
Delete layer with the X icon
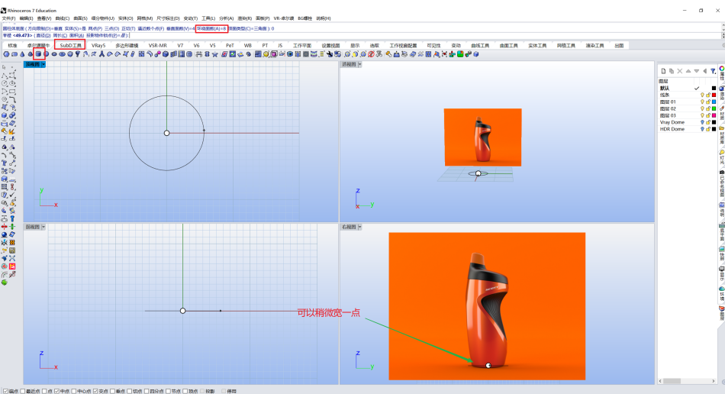(x=680, y=71)
